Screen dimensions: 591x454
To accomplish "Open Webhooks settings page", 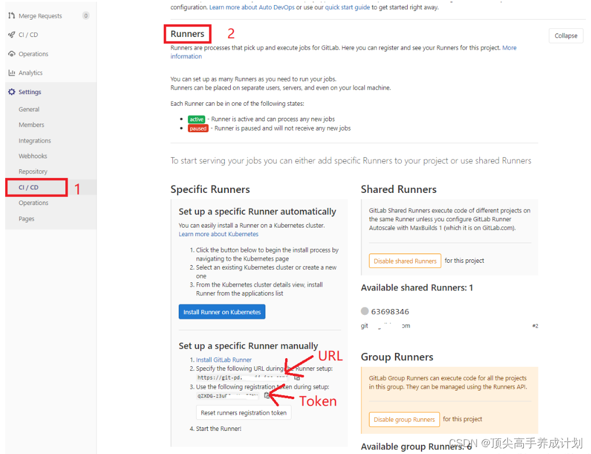I will (33, 156).
